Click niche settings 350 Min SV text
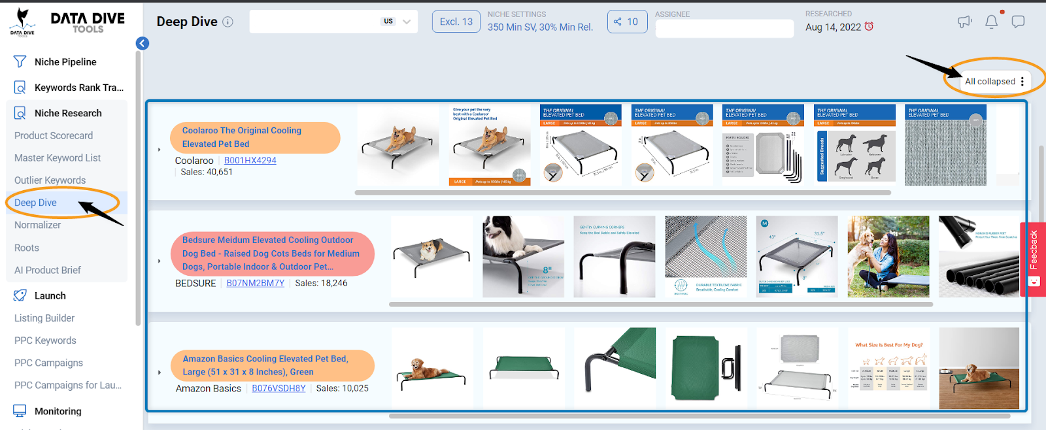The height and width of the screenshot is (430, 1046). [540, 27]
